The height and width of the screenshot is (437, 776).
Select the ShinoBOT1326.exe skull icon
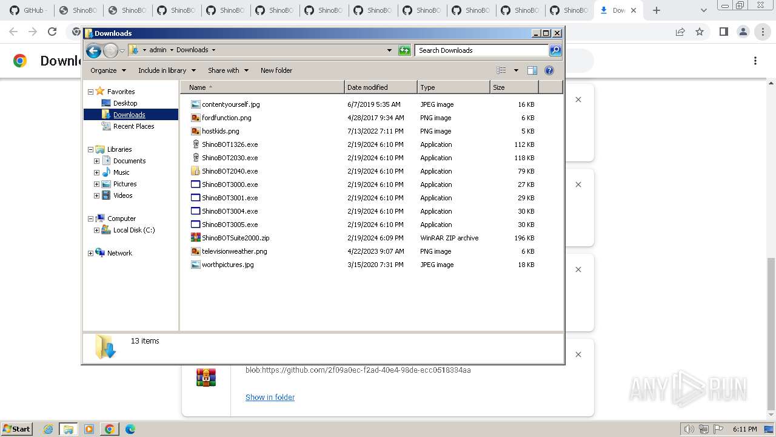195,144
